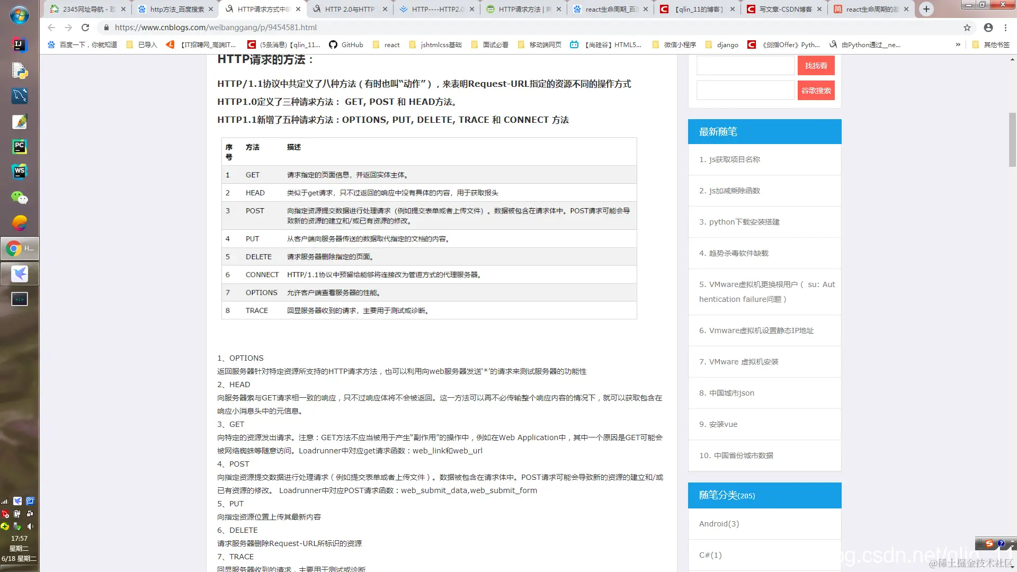Open a new browser tab
Screen dimensions: 1017x572
tap(926, 9)
